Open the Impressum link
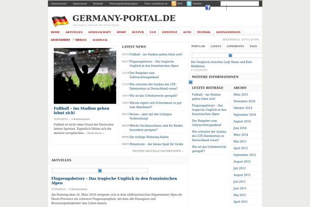This screenshot has width=310, height=207. pos(80,4)
